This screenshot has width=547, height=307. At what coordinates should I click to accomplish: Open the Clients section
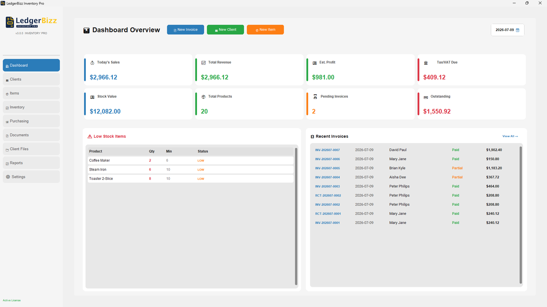tap(31, 79)
